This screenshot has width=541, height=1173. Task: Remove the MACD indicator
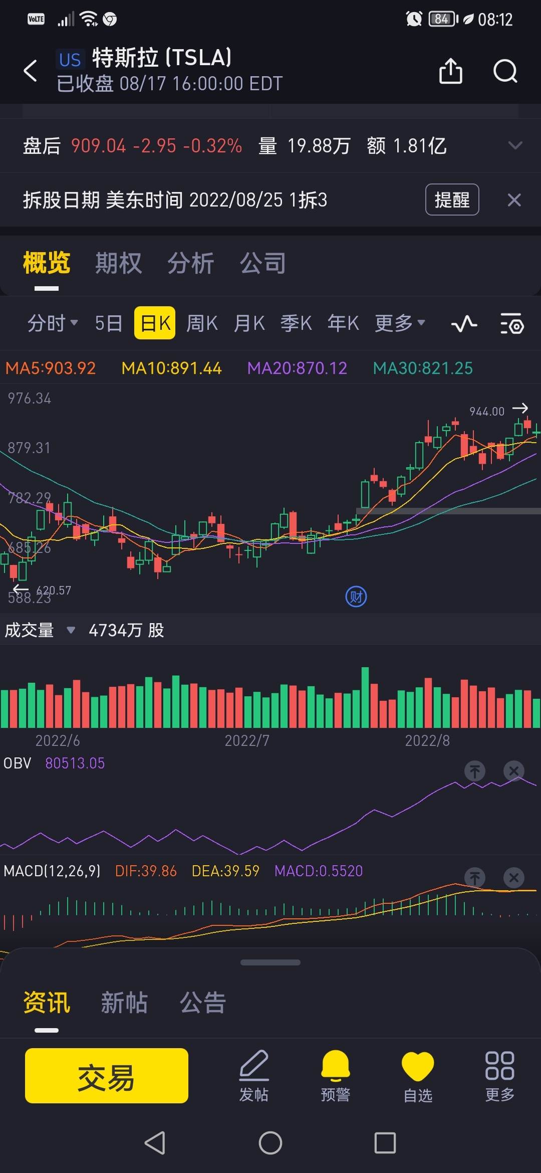tap(514, 878)
